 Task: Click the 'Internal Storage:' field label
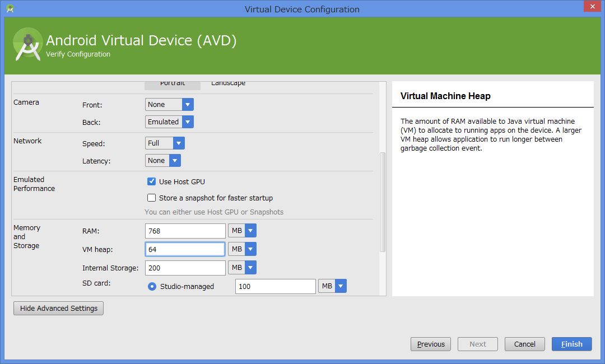click(x=110, y=268)
